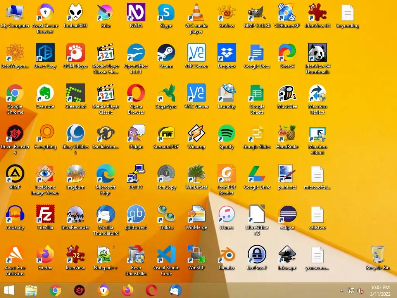Click the FileZilla shortcut
Image resolution: width=397 pixels, height=298 pixels.
pyautogui.click(x=45, y=214)
